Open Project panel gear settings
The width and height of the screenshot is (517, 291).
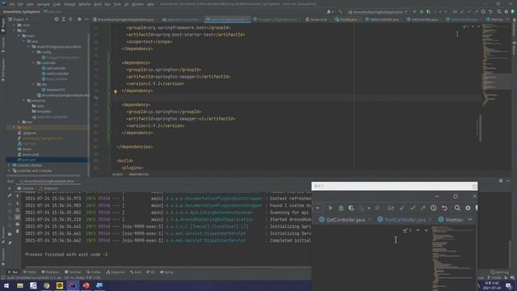pyautogui.click(x=79, y=19)
